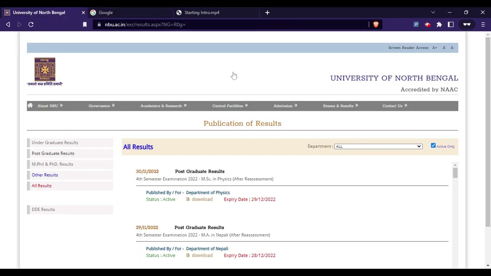Screen dimensions: 491x276
Task: Click the red extension icon in toolbar
Action: 427,25
